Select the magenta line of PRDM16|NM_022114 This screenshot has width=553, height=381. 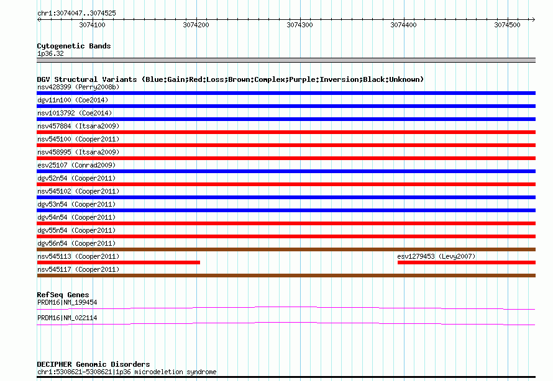286,324
